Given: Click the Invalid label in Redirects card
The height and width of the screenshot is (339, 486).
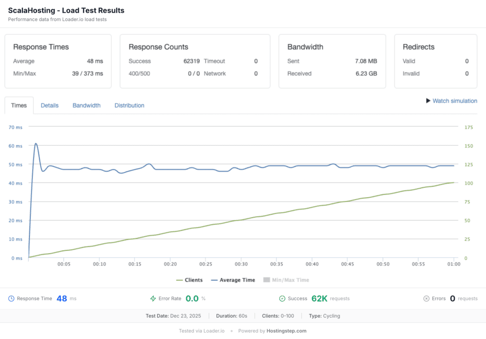Looking at the screenshot, I should point(411,73).
